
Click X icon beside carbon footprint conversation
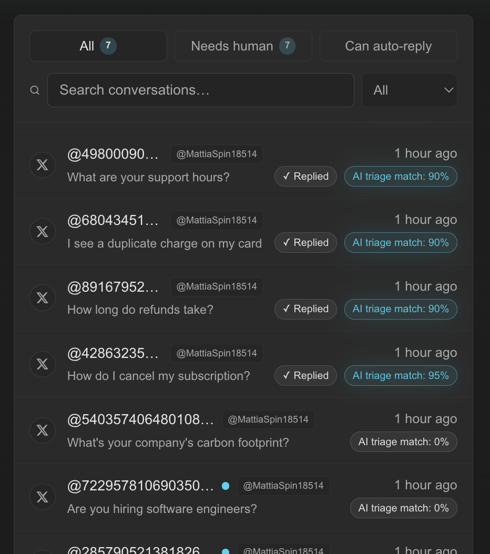click(x=43, y=430)
